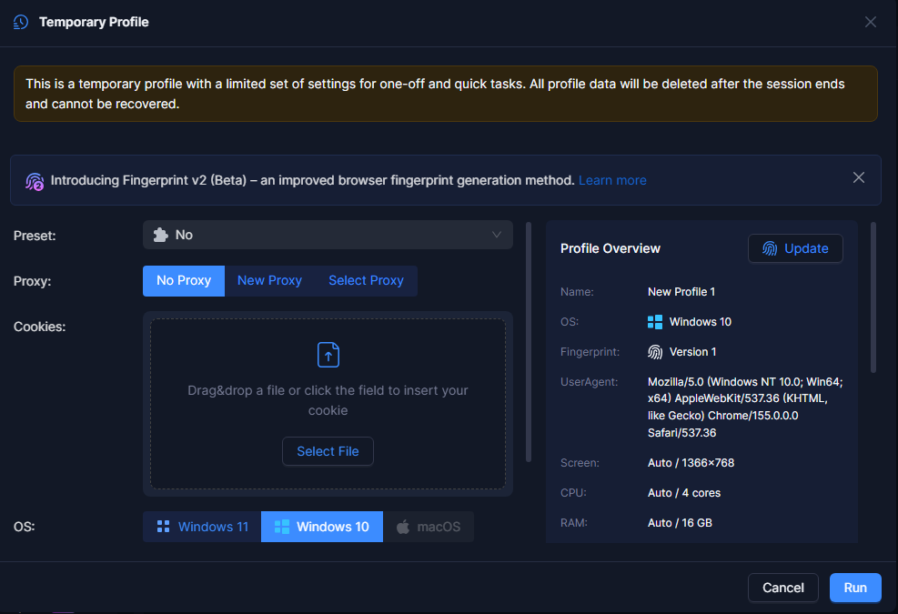Click the Select File button
Screen dimensions: 898x614
(328, 451)
